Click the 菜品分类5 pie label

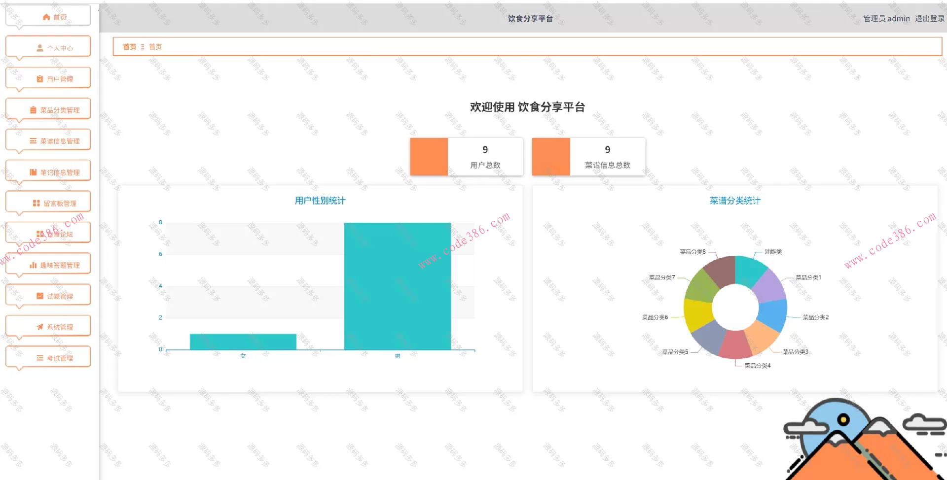[x=675, y=352]
